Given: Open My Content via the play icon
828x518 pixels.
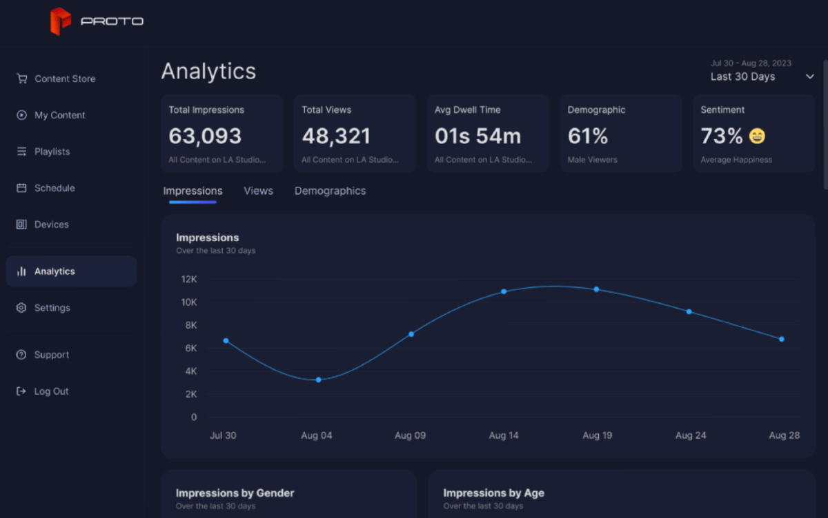Looking at the screenshot, I should pos(21,115).
